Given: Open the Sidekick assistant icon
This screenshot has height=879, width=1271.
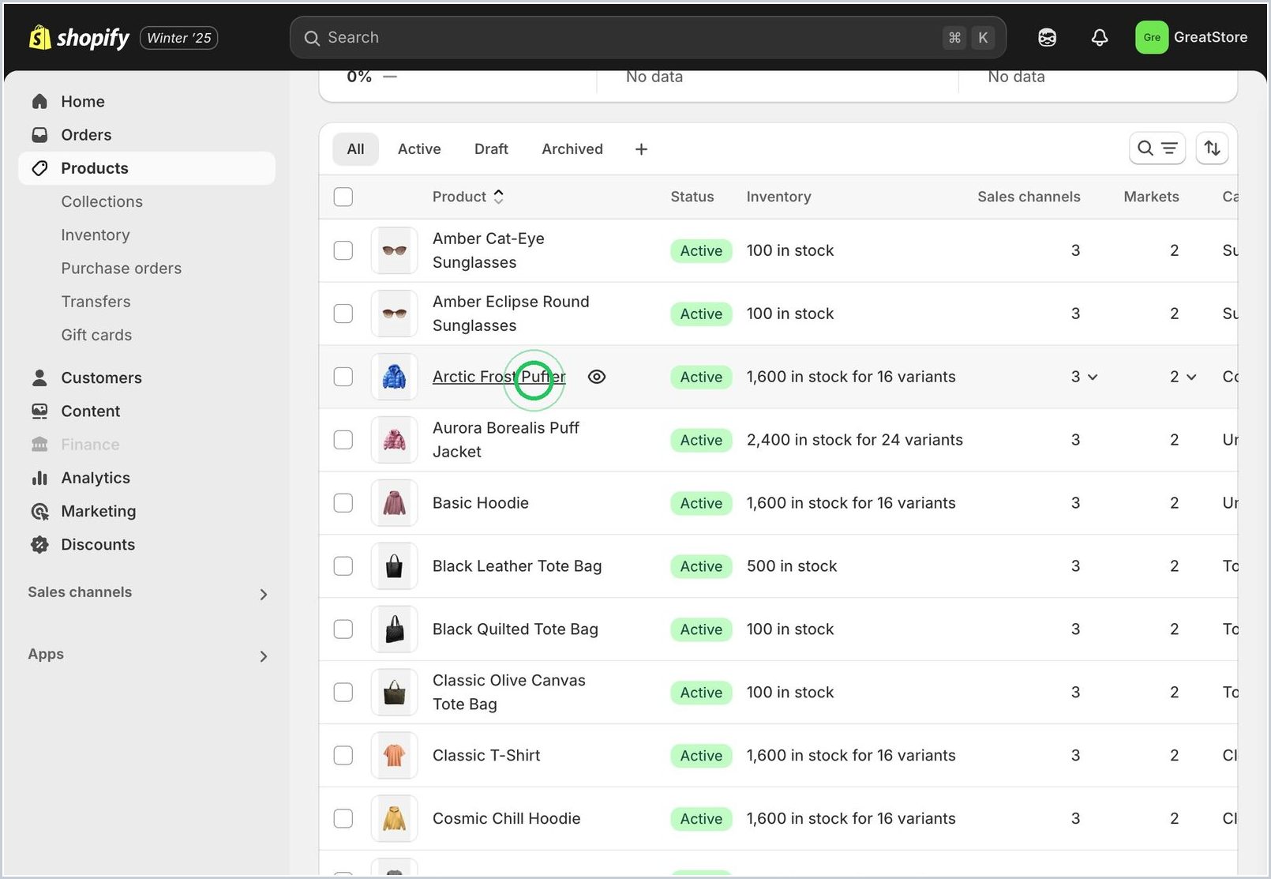Looking at the screenshot, I should (x=1047, y=37).
